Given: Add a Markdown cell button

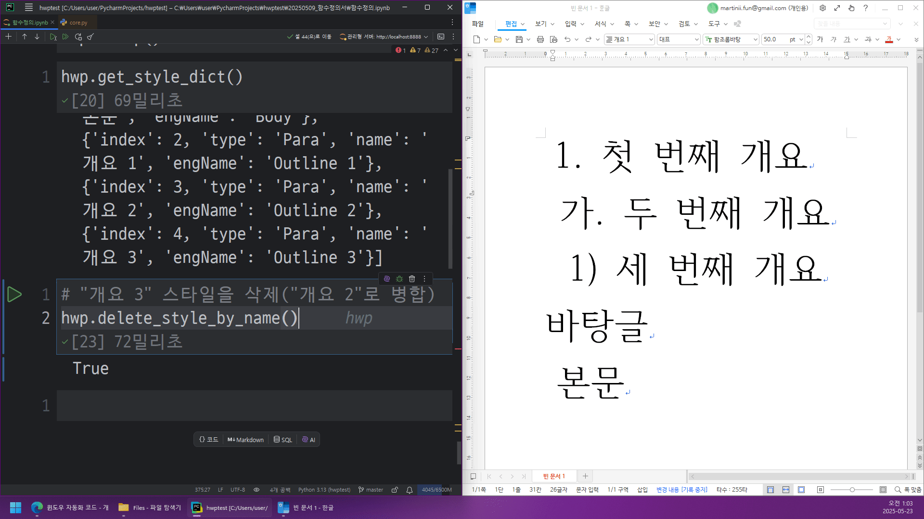Looking at the screenshot, I should click(x=245, y=440).
